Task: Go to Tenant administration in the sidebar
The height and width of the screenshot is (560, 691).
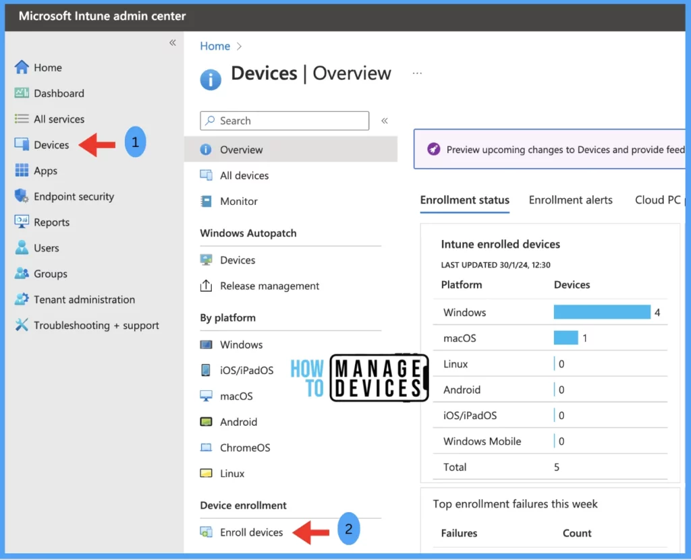Action: [x=84, y=300]
